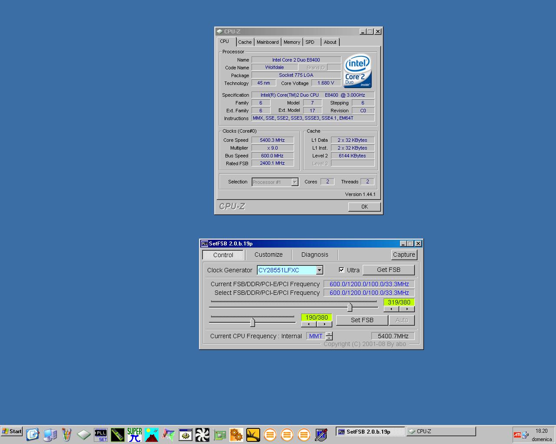Click OK in the CPU-Z window
Viewport: 556px width, 444px height.
(364, 207)
